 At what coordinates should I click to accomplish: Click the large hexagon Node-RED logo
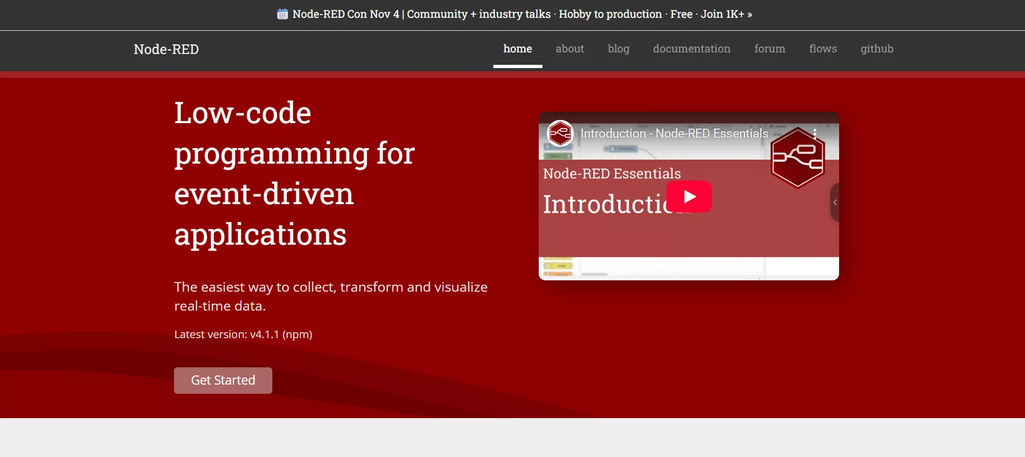(798, 158)
